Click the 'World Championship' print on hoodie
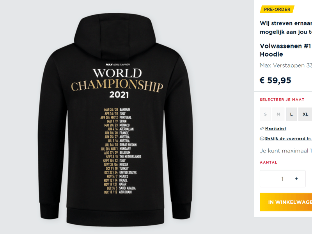Screen dimensions: 312x234 tap(117, 79)
